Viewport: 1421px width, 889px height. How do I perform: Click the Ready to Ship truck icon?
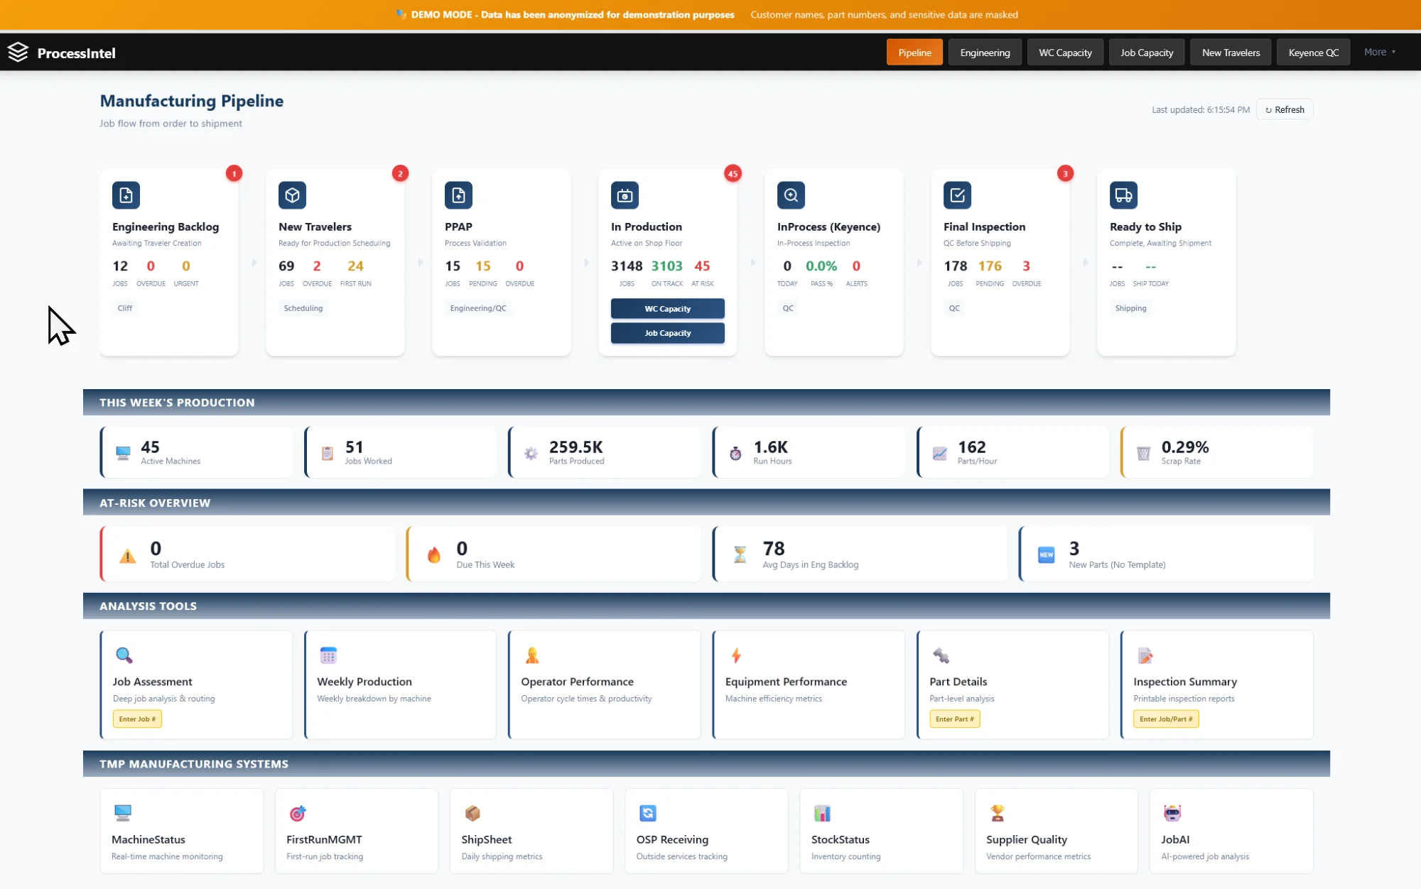click(1123, 195)
